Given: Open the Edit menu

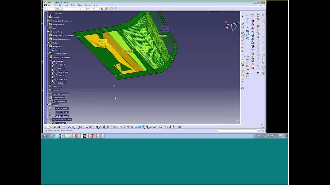Looking at the screenshot, I should (60, 5).
